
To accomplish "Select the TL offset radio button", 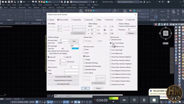I will pos(98,27).
